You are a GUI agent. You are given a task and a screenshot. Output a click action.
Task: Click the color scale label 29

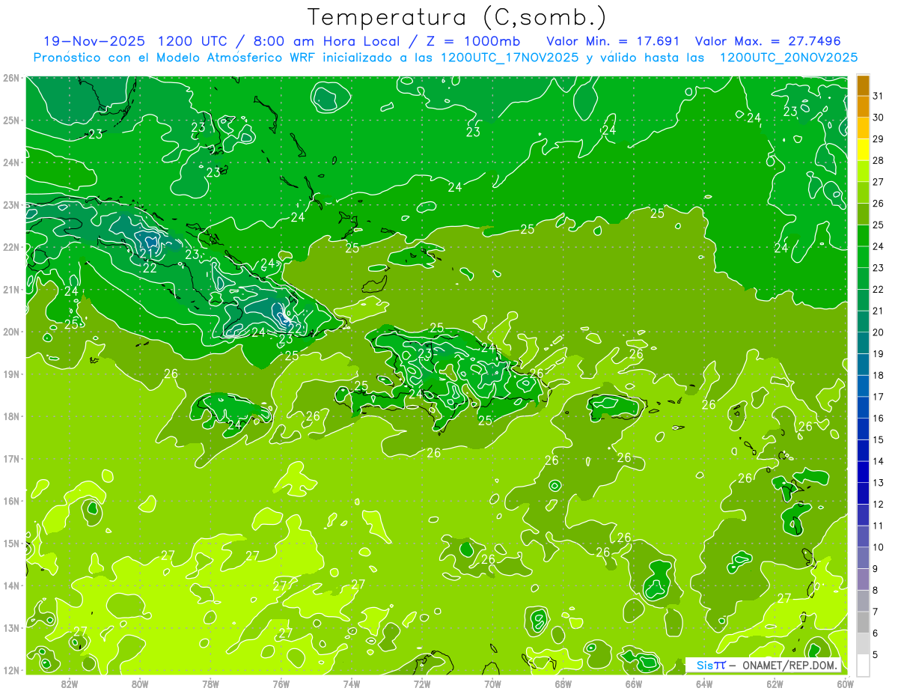(878, 139)
